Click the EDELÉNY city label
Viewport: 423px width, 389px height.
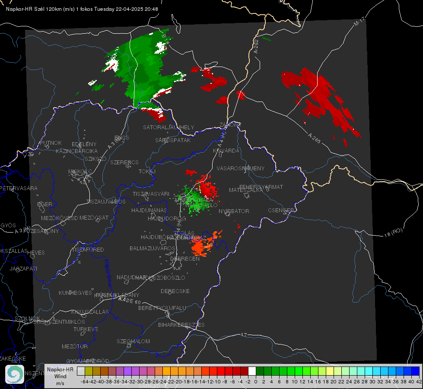pos(84,144)
